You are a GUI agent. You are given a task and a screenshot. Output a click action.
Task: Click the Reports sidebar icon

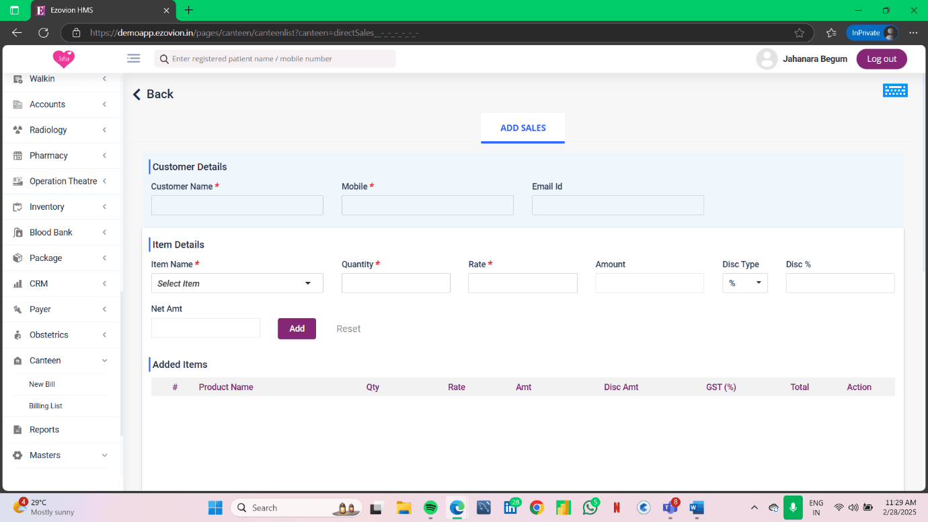click(x=18, y=430)
